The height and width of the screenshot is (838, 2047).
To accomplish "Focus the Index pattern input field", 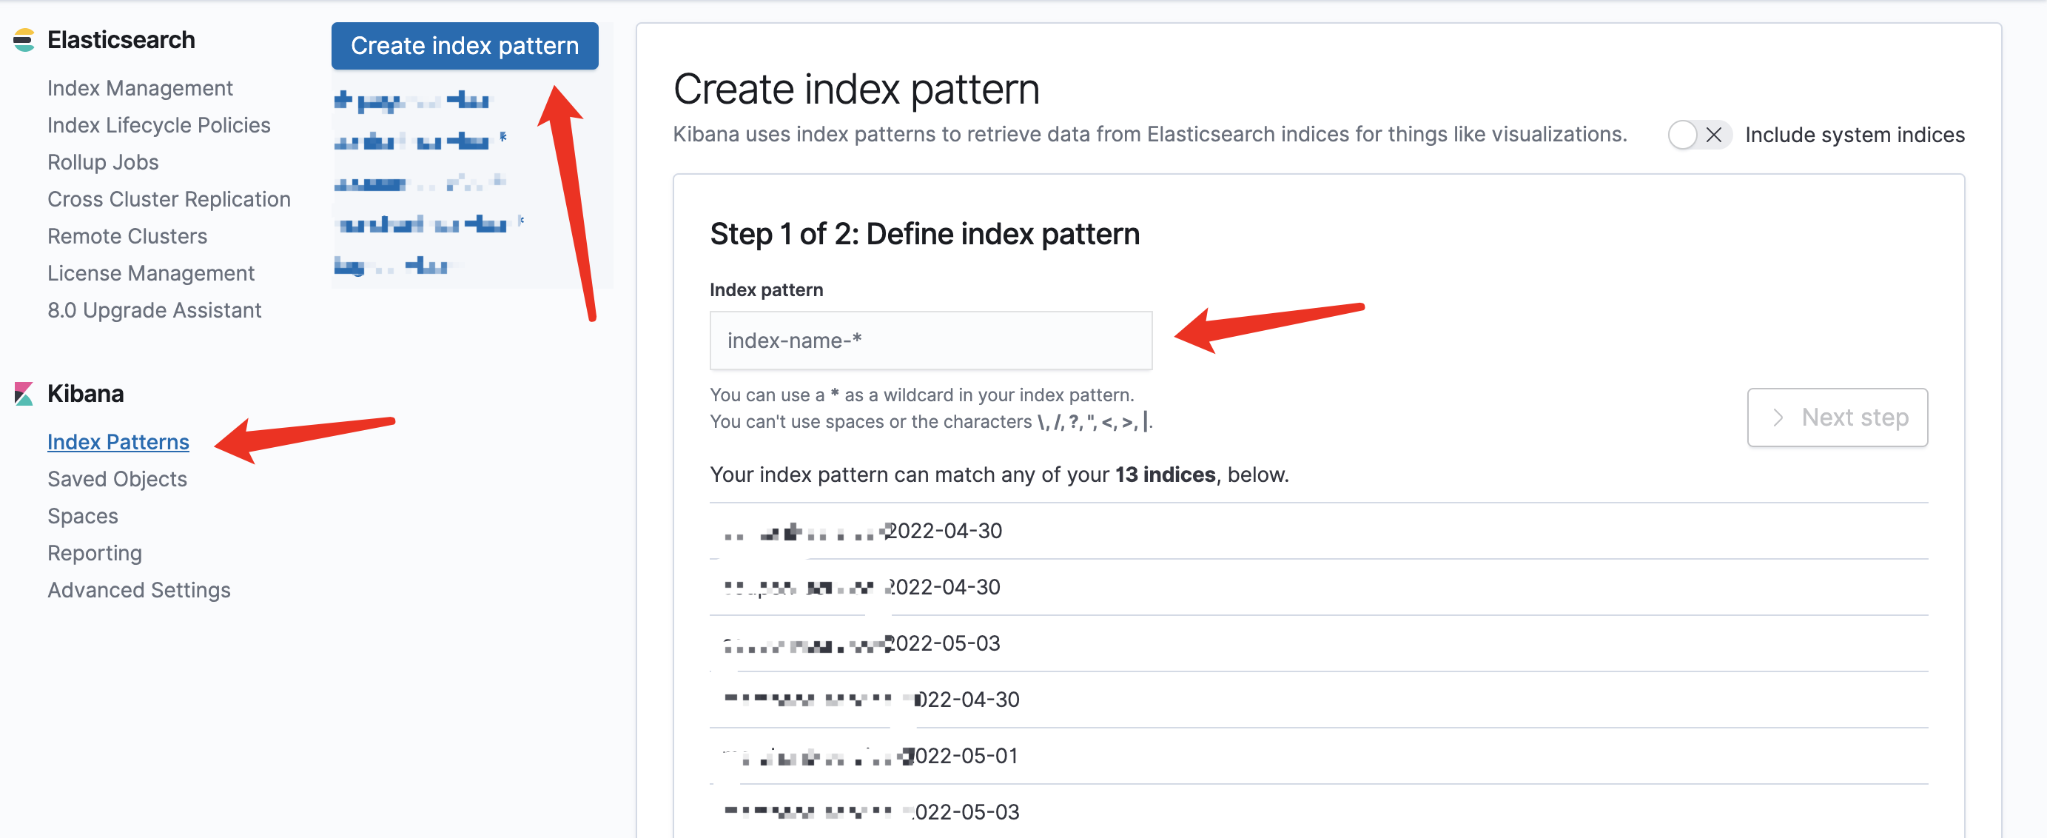I will (x=930, y=341).
